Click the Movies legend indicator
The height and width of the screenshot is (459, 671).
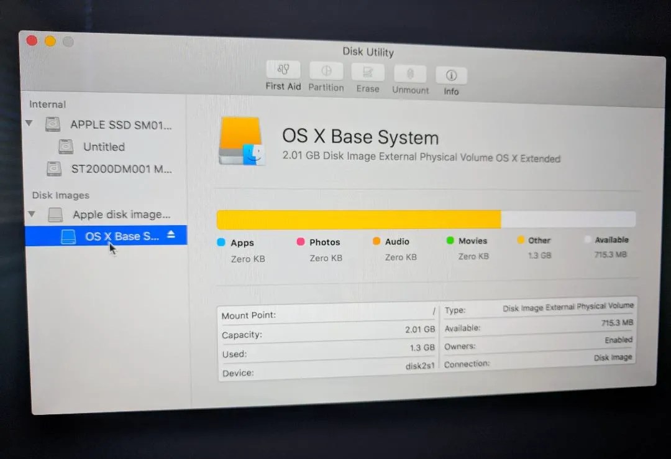pyautogui.click(x=451, y=241)
